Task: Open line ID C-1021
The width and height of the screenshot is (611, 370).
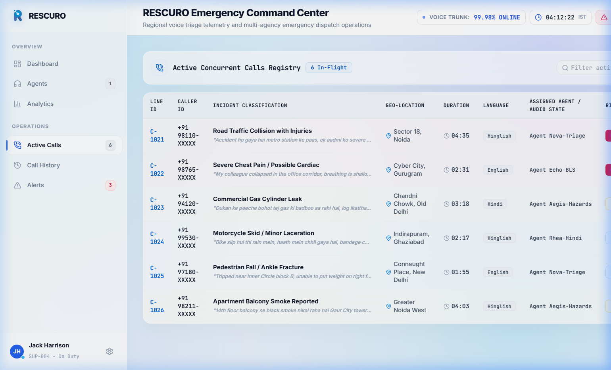Action: [157, 136]
